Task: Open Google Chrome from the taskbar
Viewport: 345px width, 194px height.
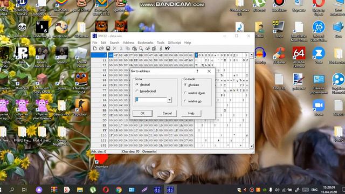Action: click(119, 190)
